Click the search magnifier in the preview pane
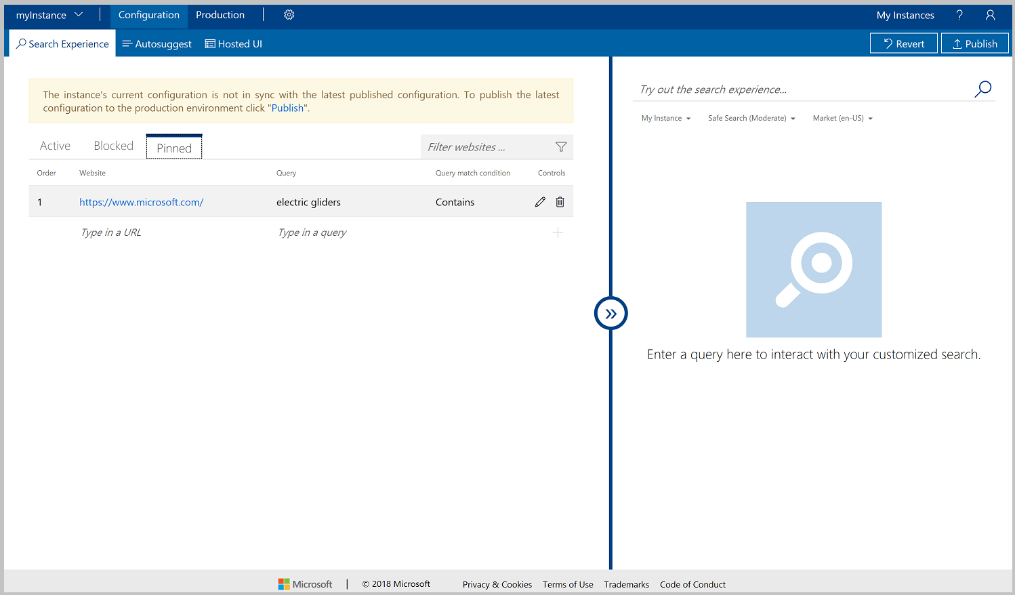 (982, 89)
